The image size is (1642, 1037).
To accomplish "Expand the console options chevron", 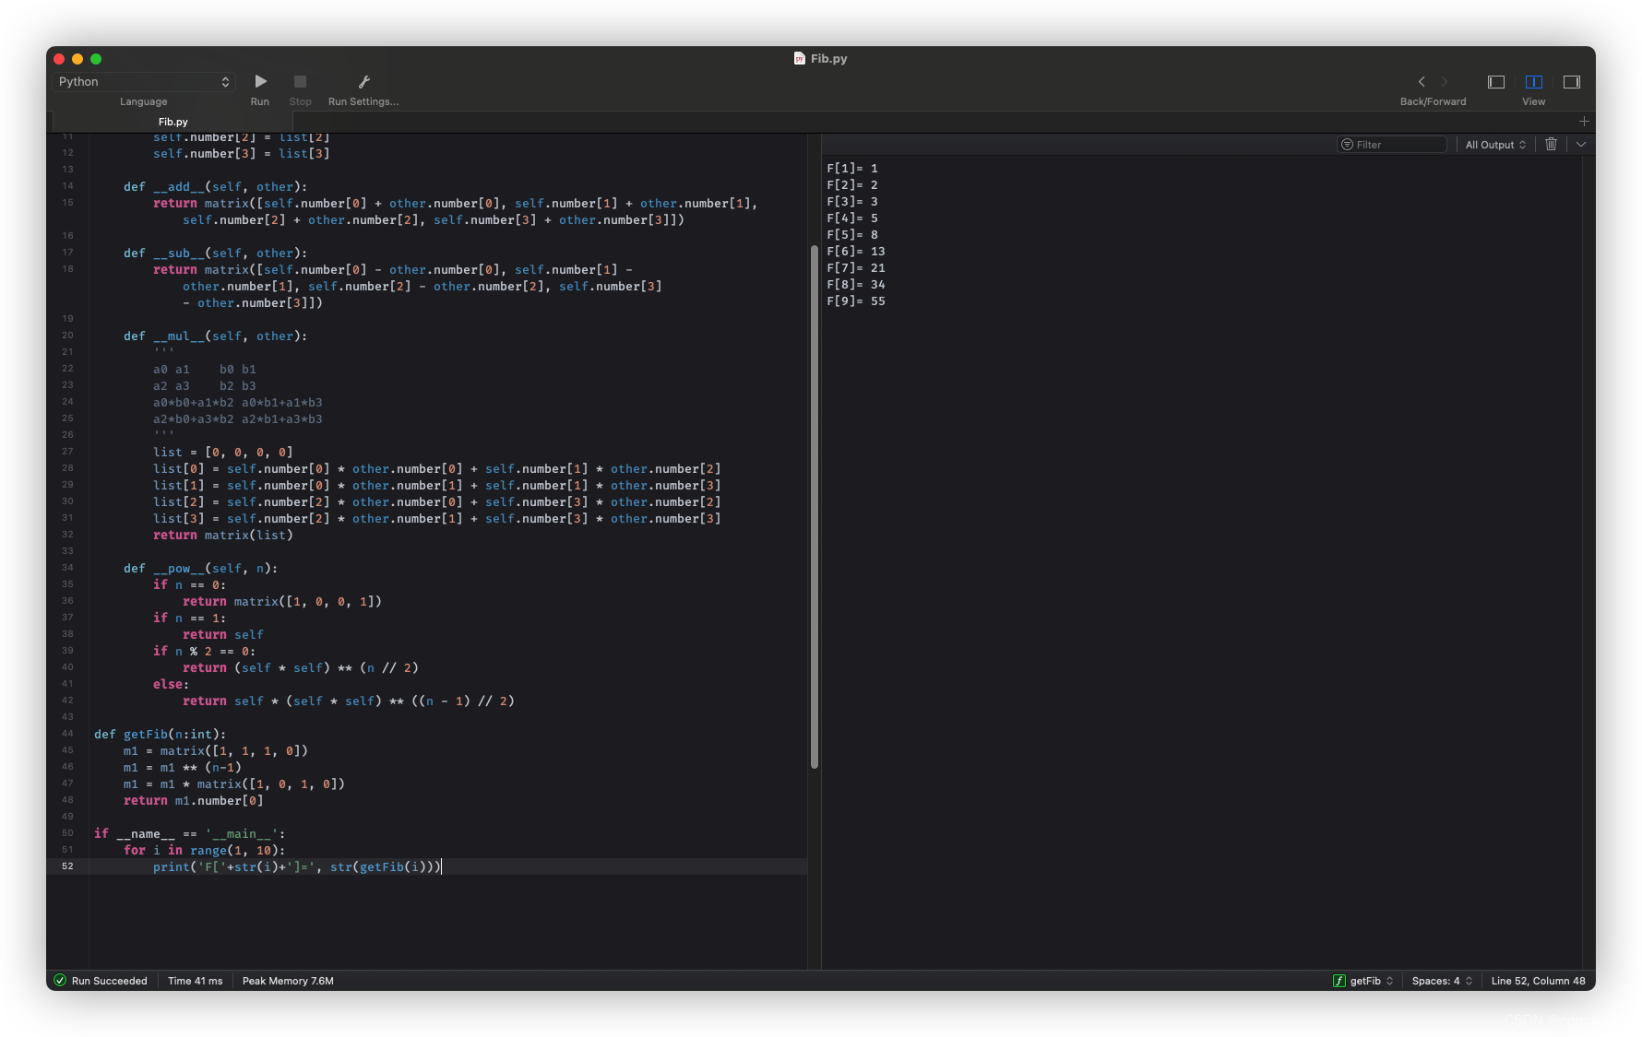I will [x=1581, y=144].
